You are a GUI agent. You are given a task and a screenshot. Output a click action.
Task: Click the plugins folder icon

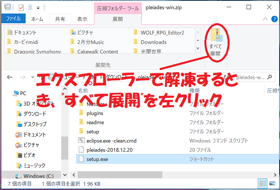pos(81,113)
